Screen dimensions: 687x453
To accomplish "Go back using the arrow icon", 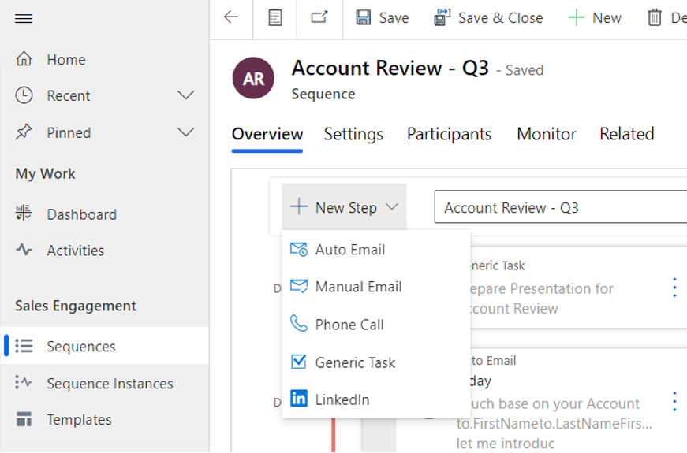I will tap(231, 17).
